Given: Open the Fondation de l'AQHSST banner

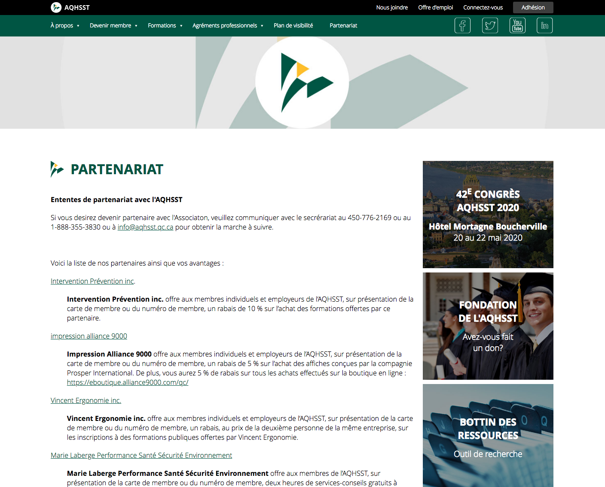Looking at the screenshot, I should (x=488, y=326).
